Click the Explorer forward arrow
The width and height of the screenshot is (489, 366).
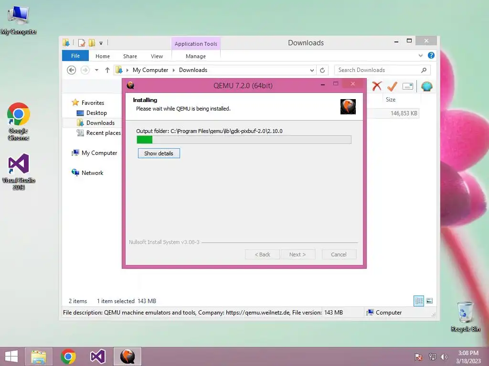(85, 70)
